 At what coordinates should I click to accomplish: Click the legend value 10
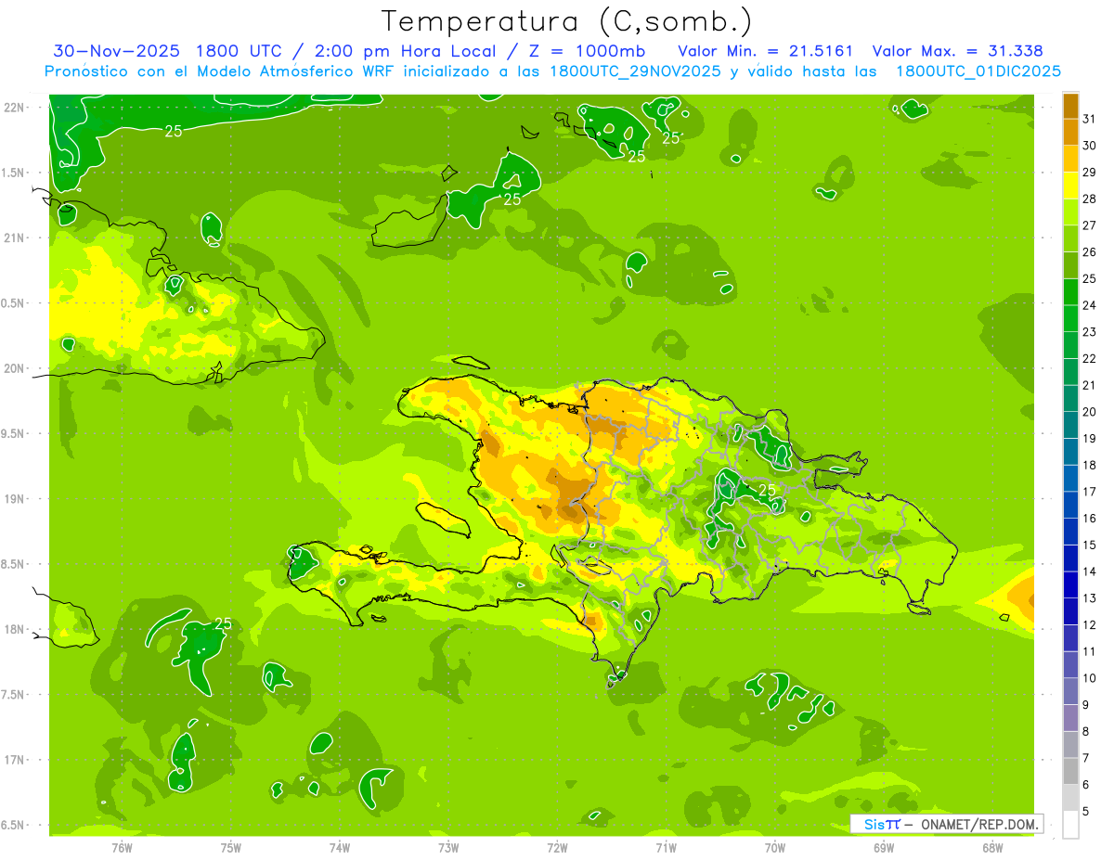pos(1090,678)
